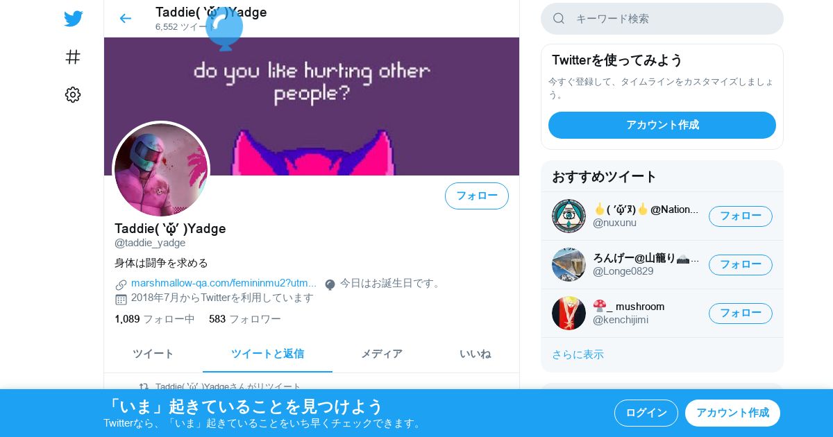Screen dimensions: 833x437
Task: Click the アカウント作成 button in sidebar
Action: point(662,125)
